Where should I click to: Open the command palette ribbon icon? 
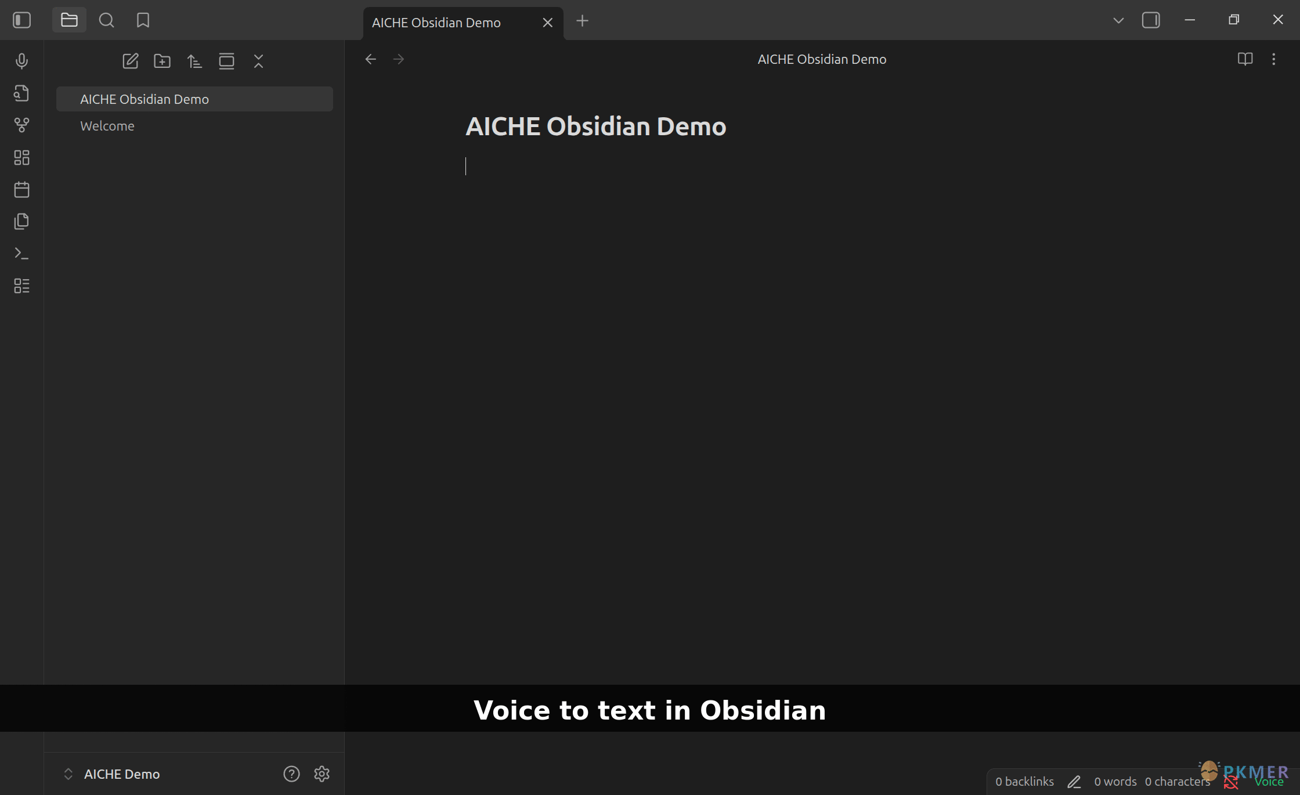(x=21, y=253)
